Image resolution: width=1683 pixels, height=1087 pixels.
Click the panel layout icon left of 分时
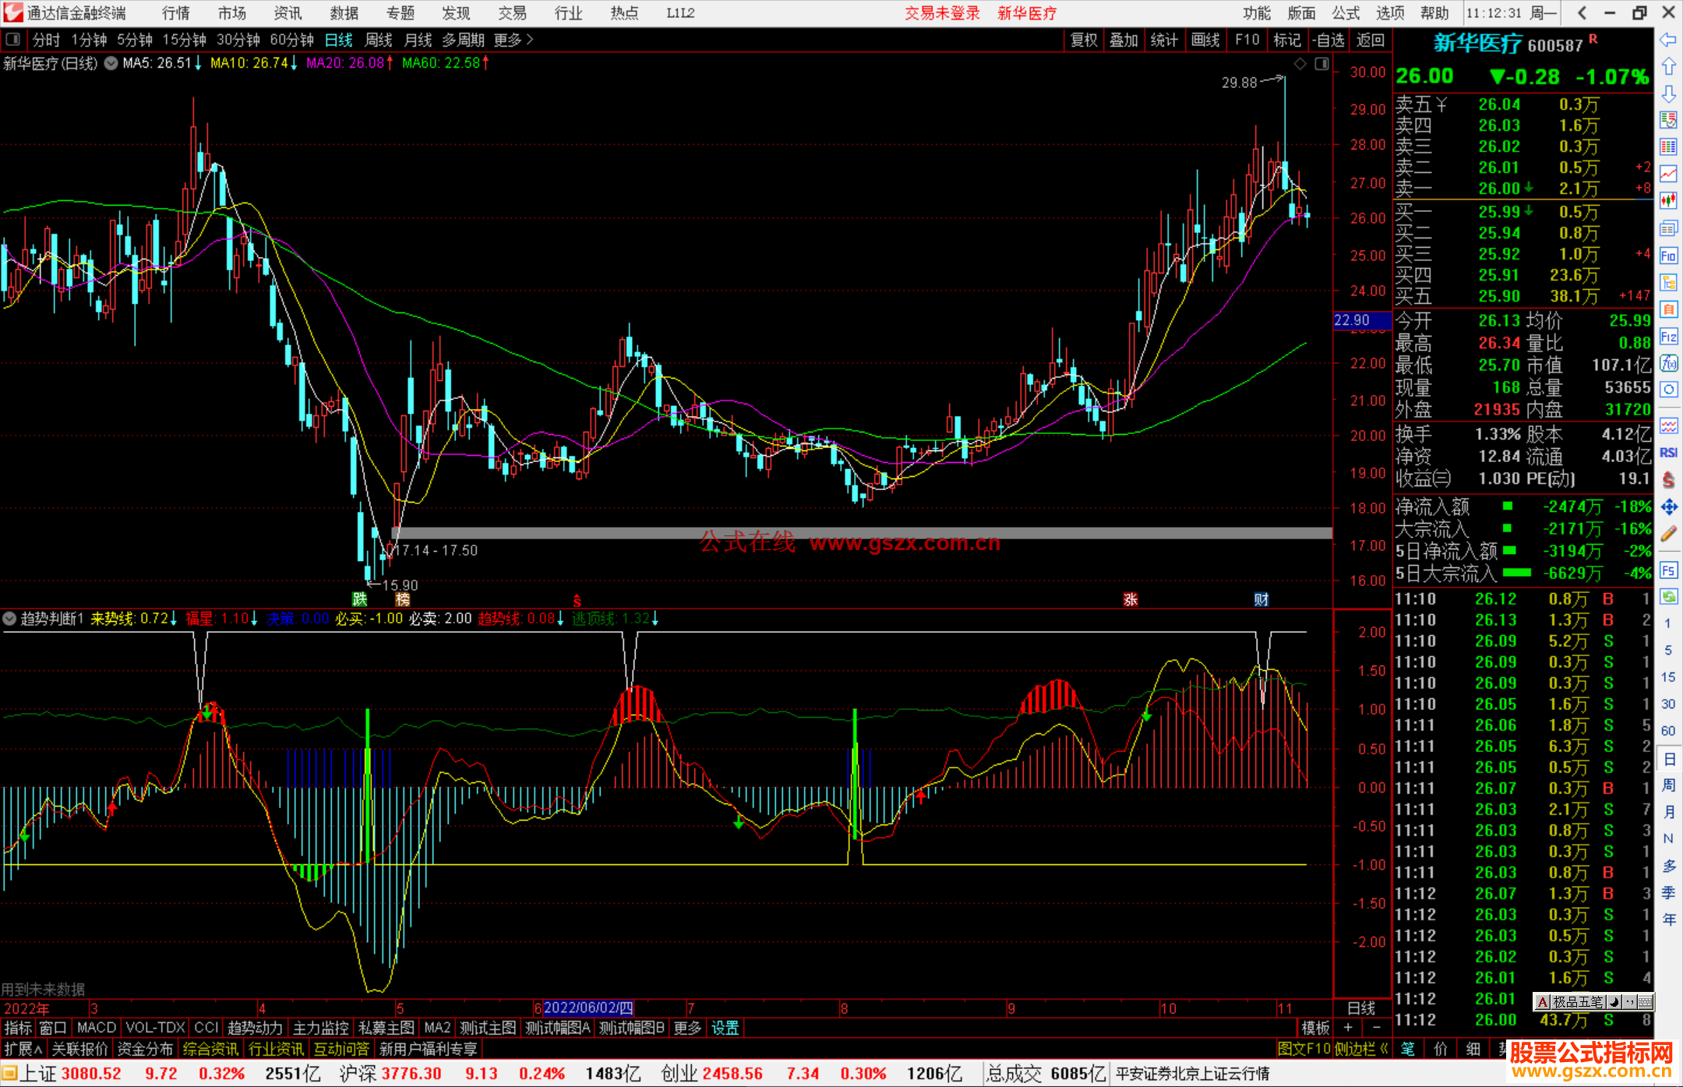(13, 39)
